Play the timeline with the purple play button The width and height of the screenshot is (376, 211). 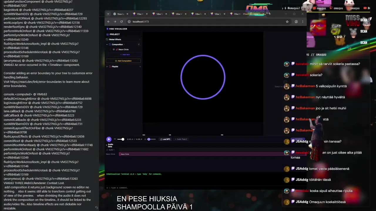coord(109,139)
